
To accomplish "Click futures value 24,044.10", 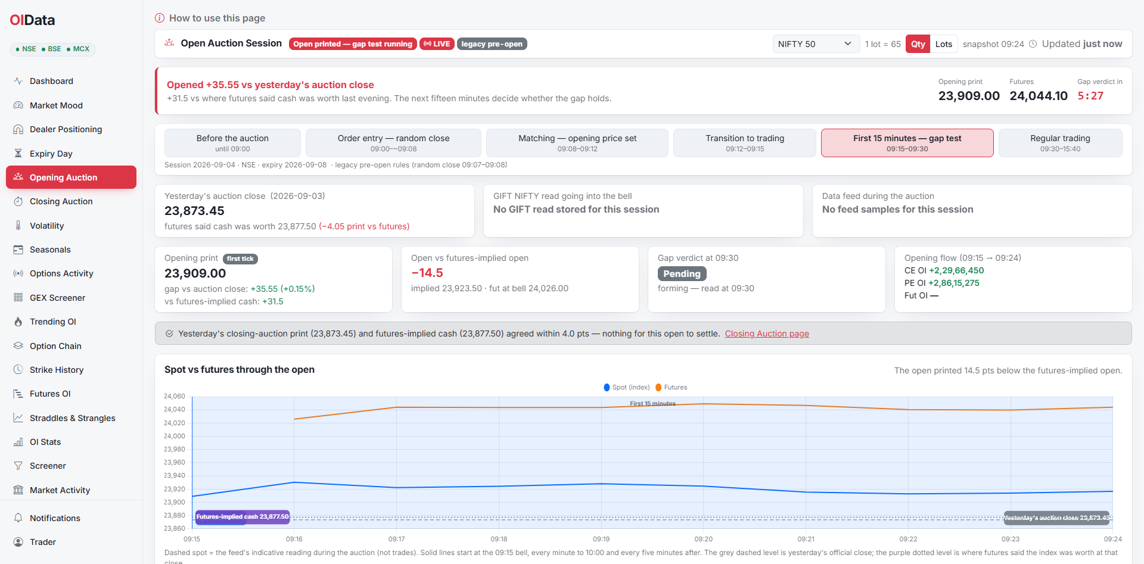I will coord(1039,96).
